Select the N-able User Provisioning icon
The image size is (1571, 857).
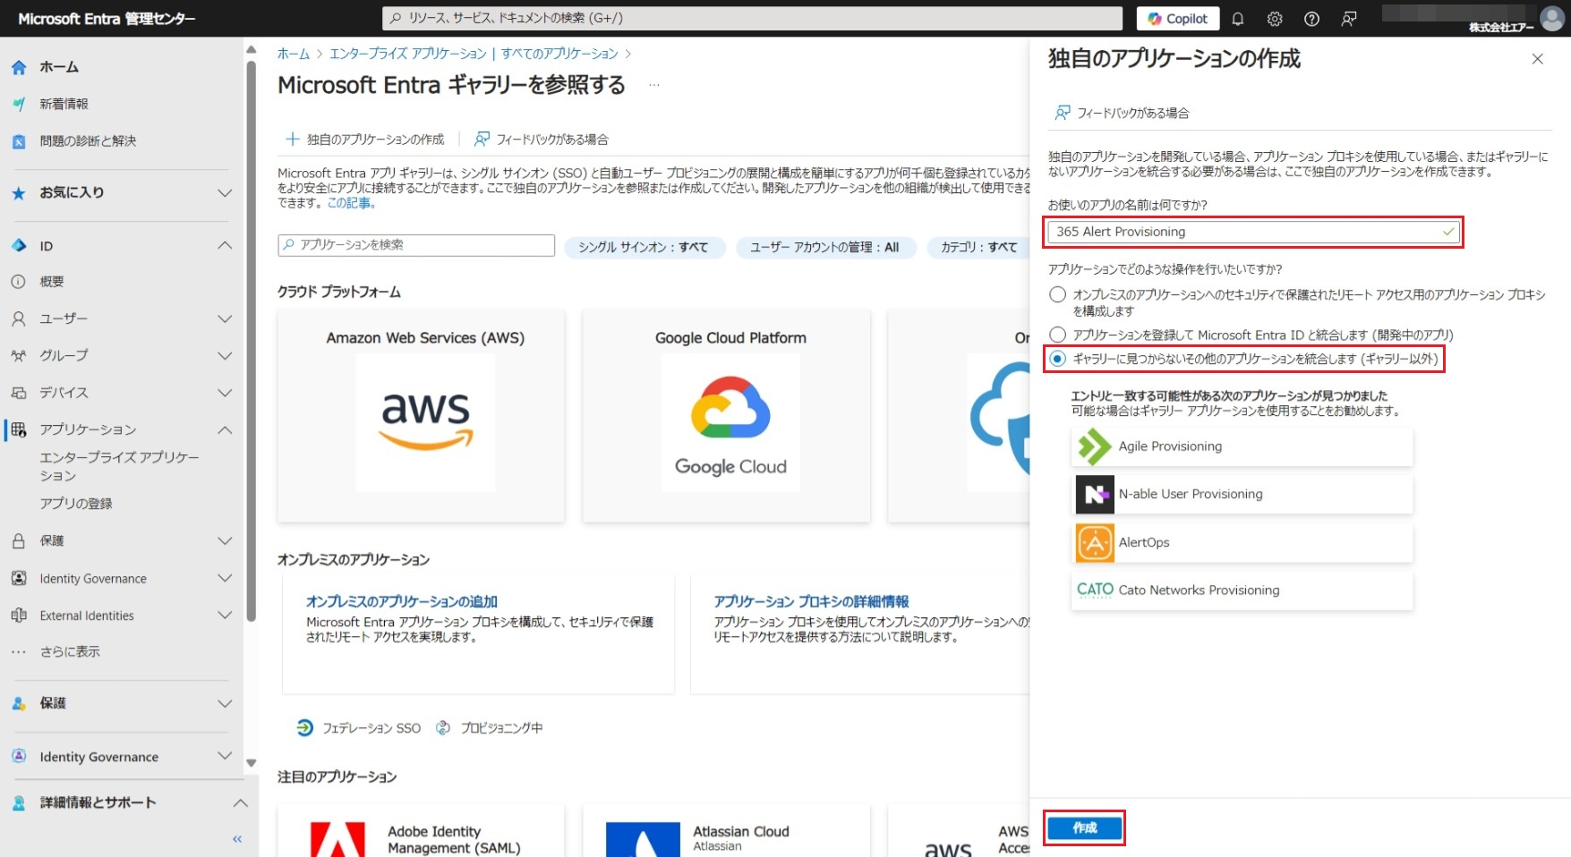coord(1094,495)
